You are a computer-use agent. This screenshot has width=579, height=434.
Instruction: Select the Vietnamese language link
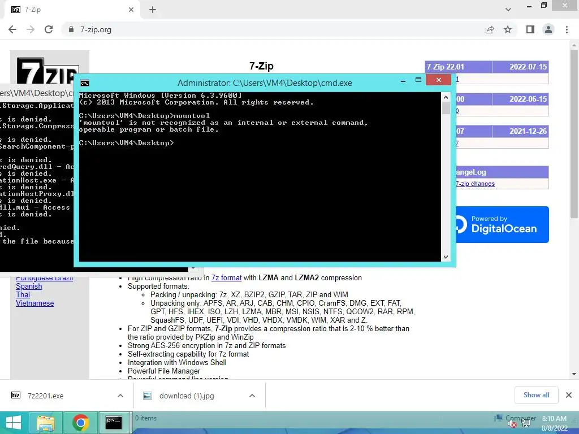(34, 303)
